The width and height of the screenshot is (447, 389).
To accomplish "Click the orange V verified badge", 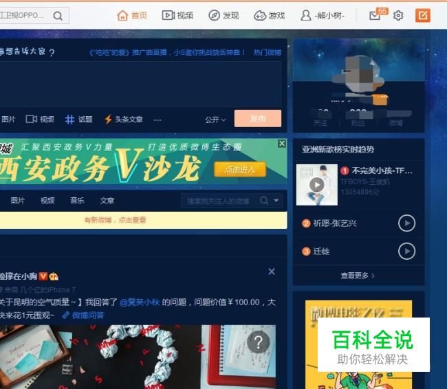I will point(43,276).
